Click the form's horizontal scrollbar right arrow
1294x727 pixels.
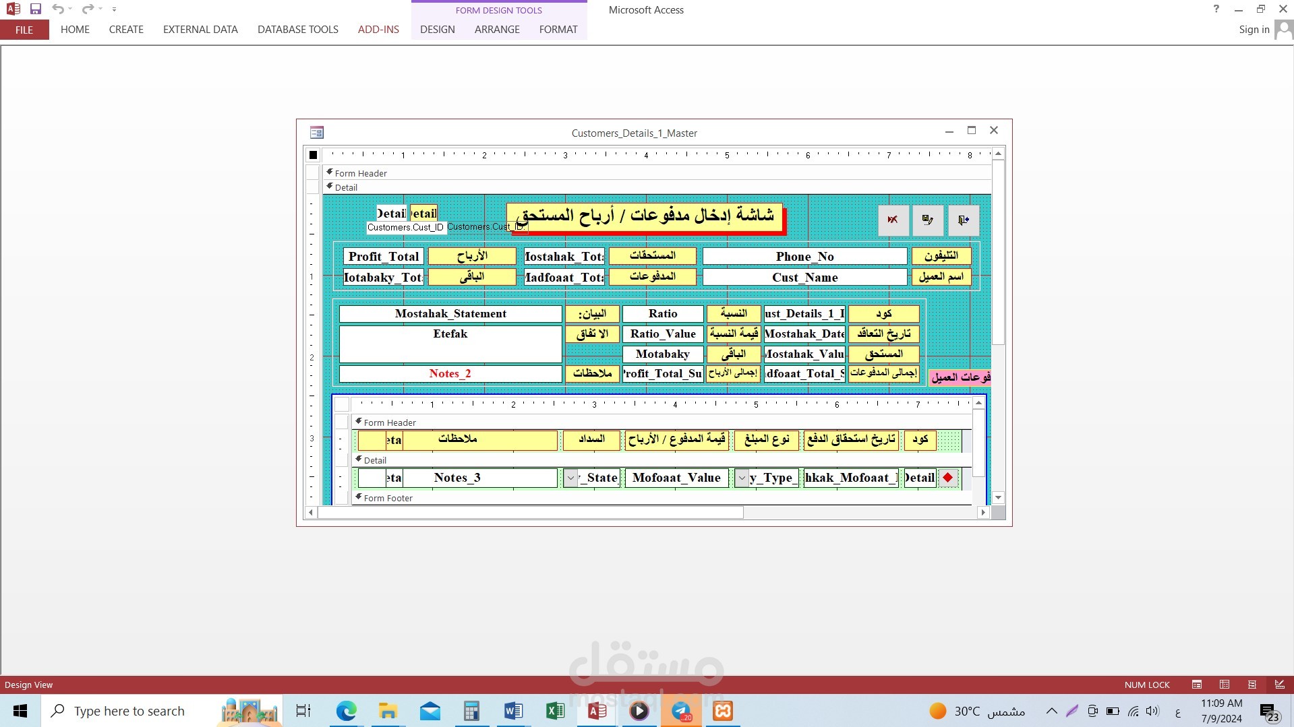coord(983,513)
